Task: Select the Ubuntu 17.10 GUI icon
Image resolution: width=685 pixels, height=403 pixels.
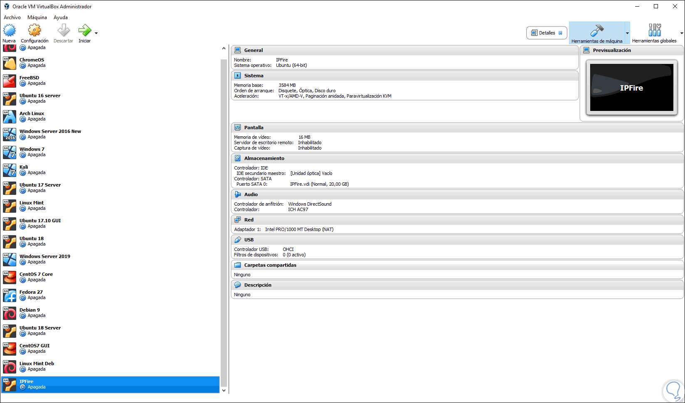Action: point(10,224)
